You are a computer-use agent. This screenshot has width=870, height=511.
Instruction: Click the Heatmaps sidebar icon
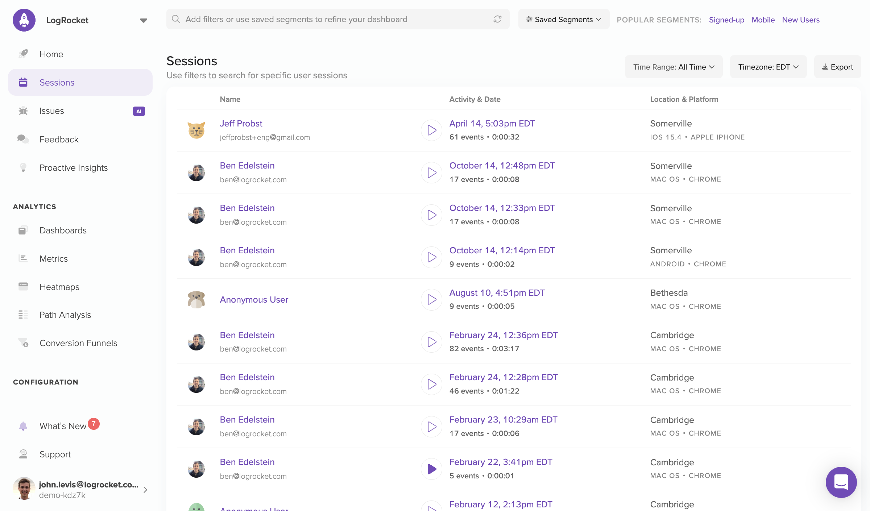pos(23,287)
